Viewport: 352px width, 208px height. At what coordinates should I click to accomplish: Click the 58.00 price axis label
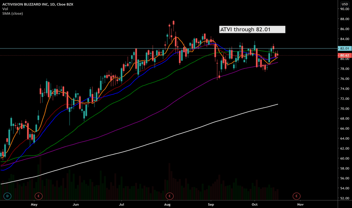344,168
